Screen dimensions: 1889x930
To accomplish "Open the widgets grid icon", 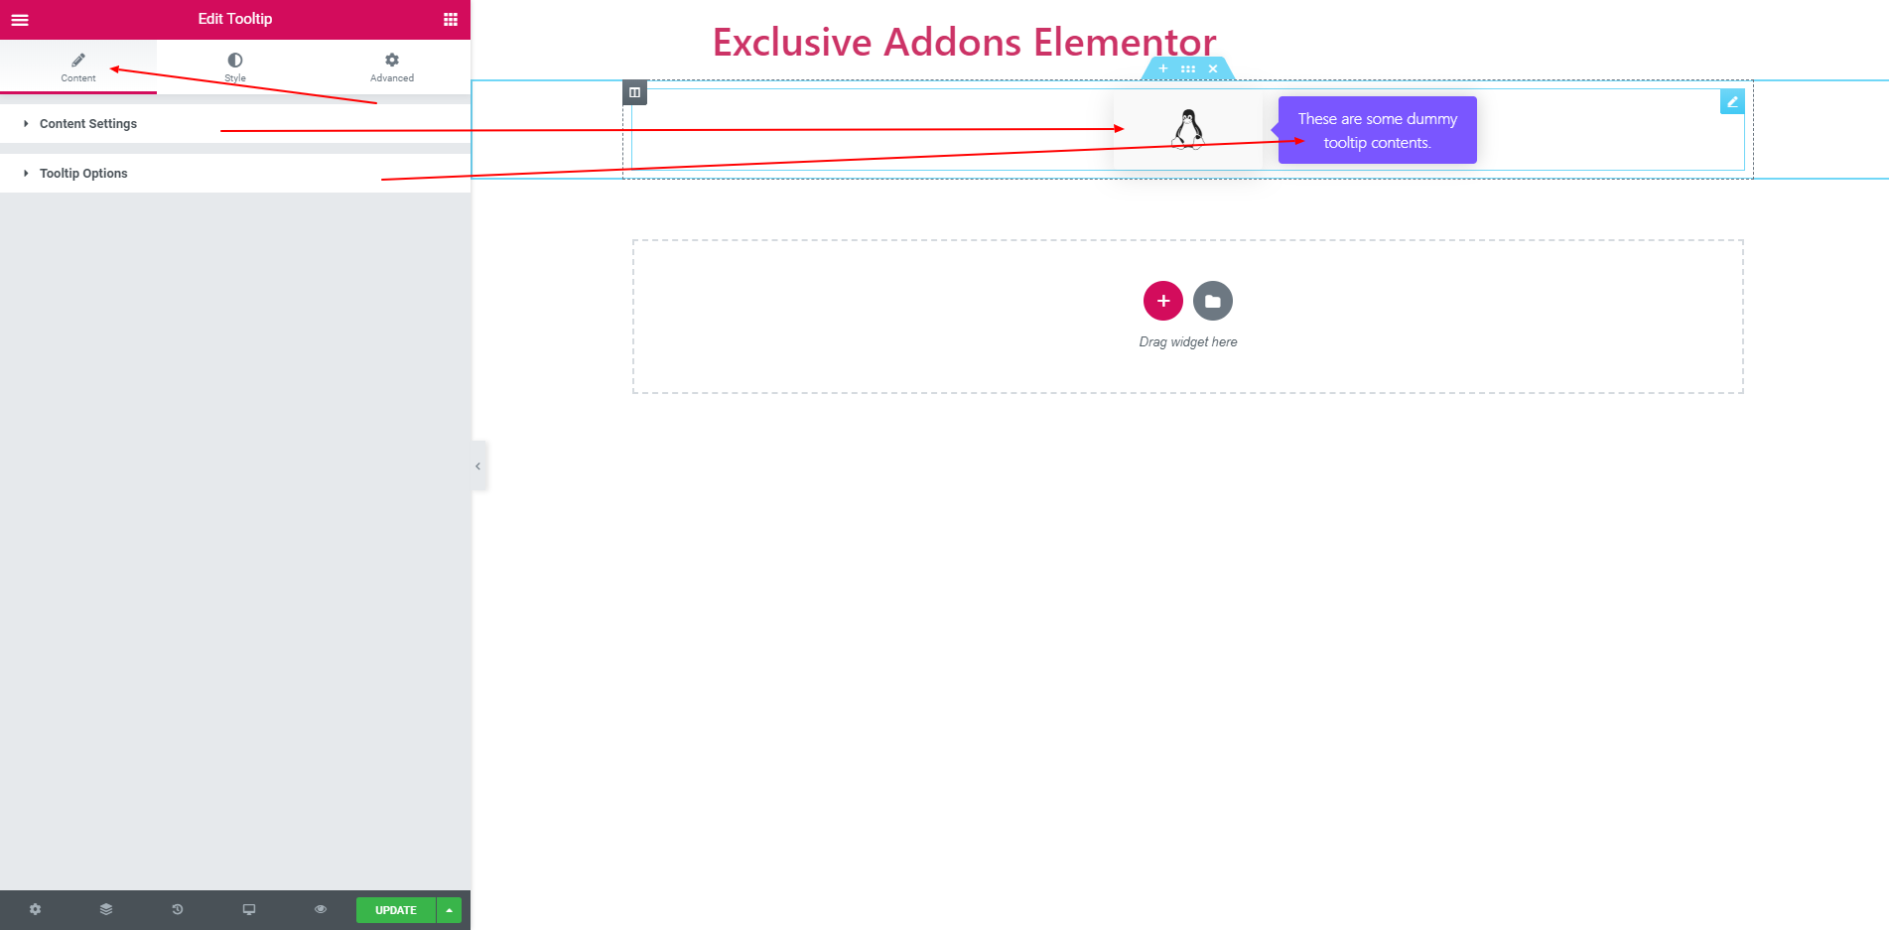I will (451, 19).
